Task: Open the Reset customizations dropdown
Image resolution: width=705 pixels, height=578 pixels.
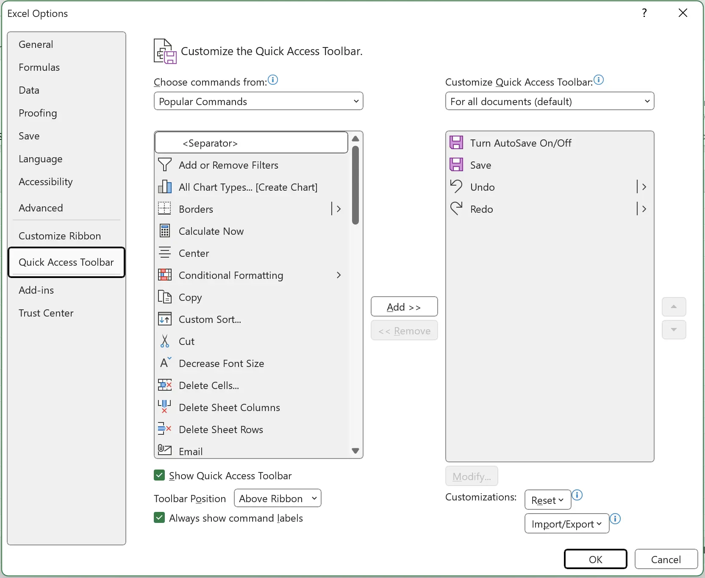Action: (x=547, y=500)
